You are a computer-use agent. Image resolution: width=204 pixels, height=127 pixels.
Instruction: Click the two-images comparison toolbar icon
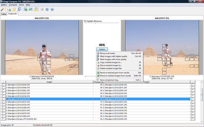point(31,9)
